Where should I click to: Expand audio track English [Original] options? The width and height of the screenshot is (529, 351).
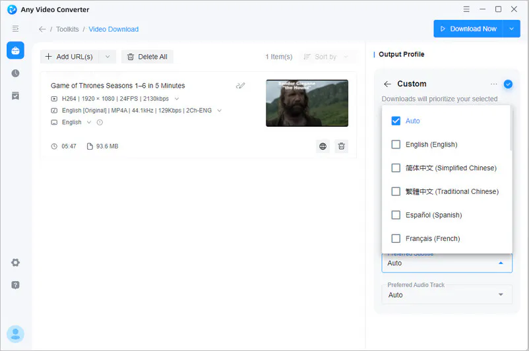coord(219,110)
